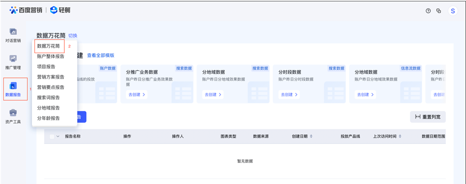Open the 资产工具 briefcase icon

pyautogui.click(x=13, y=113)
